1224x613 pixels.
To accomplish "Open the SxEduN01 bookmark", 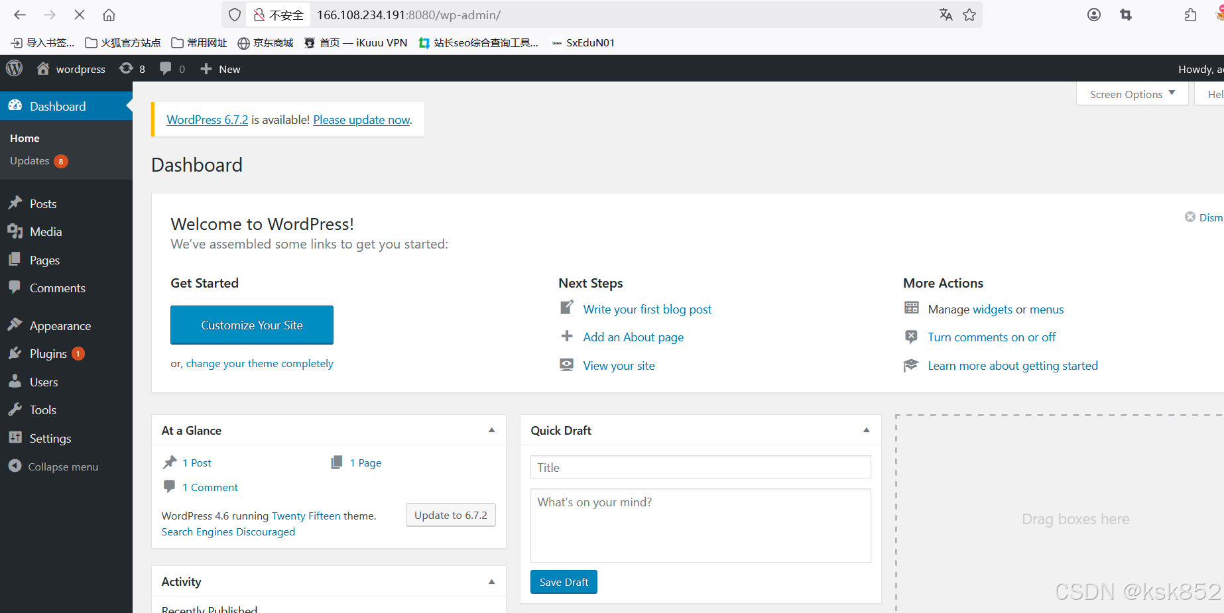I will 583,42.
